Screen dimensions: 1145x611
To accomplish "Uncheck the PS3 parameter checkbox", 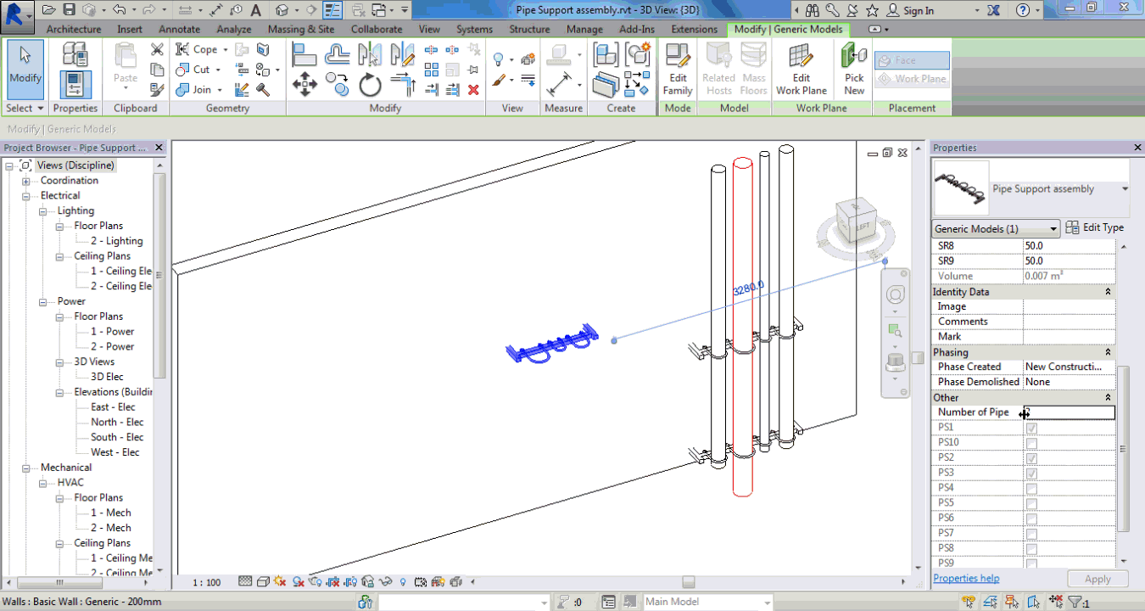I will point(1031,472).
